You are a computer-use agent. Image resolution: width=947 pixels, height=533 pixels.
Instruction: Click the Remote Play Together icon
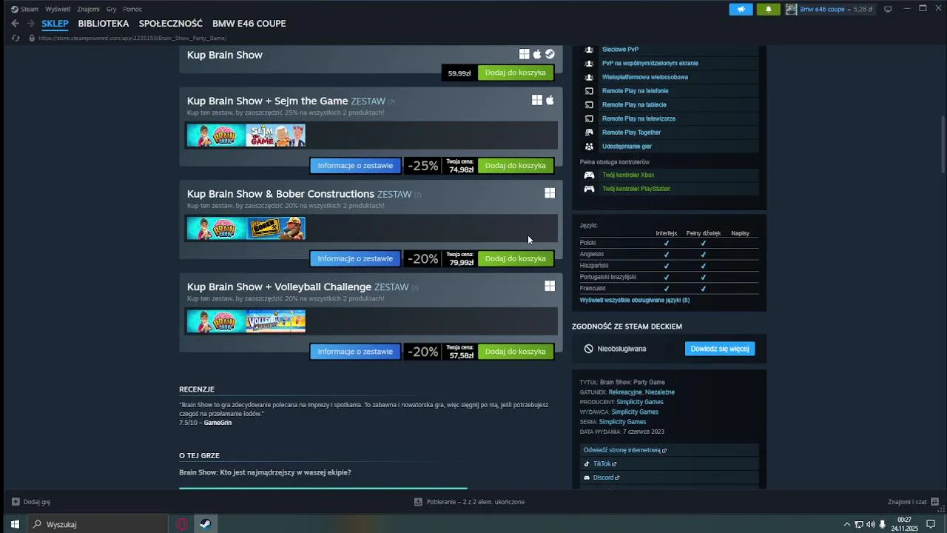(x=589, y=133)
